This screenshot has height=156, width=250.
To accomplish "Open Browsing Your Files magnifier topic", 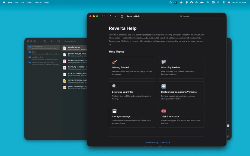I will [x=132, y=92].
